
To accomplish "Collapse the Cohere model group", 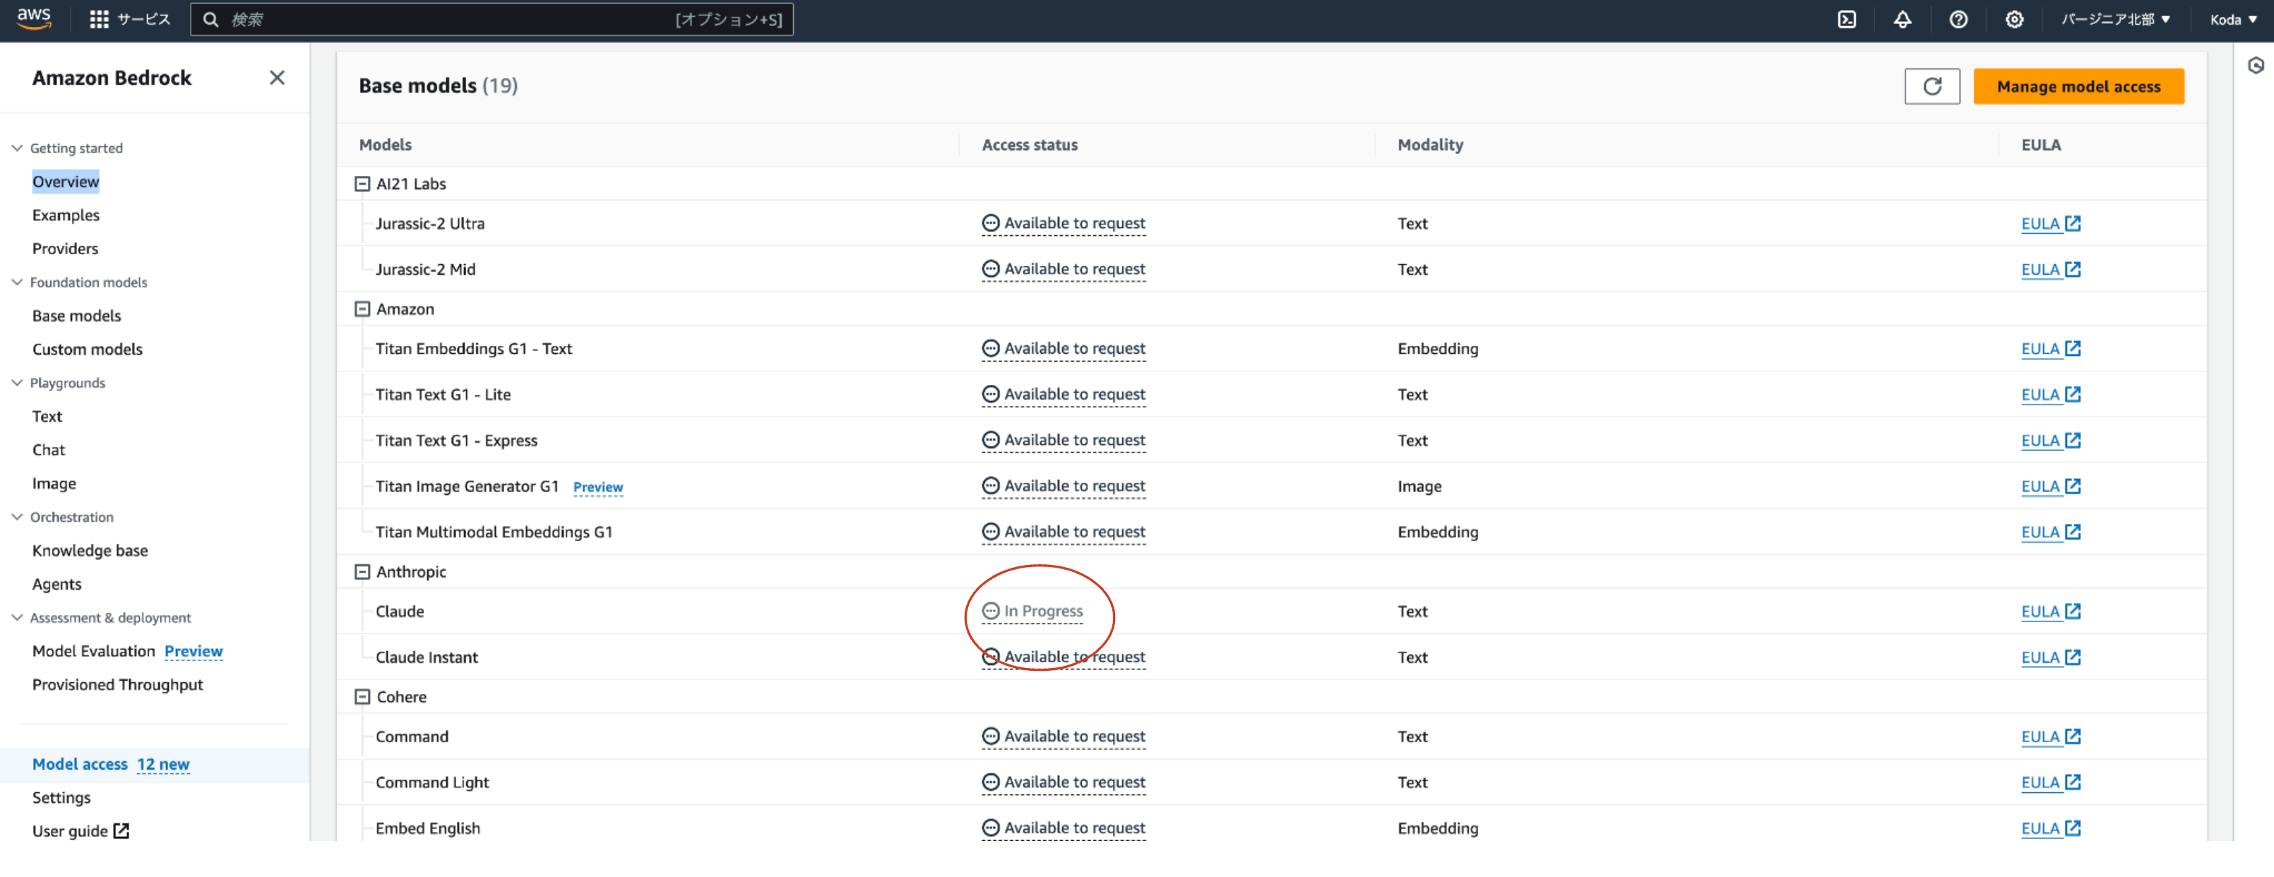I will point(362,697).
